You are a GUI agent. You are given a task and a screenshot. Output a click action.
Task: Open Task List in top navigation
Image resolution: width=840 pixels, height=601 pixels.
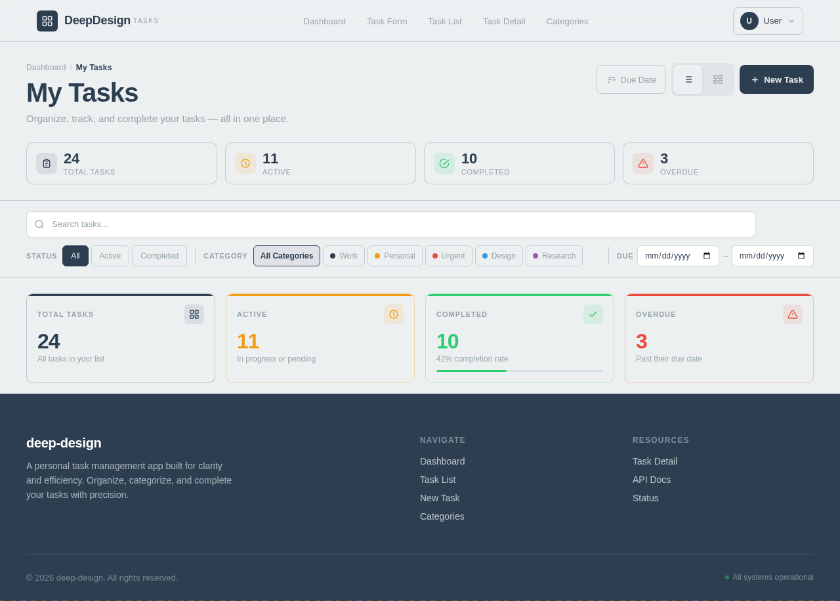(x=445, y=21)
